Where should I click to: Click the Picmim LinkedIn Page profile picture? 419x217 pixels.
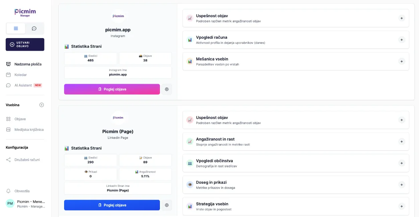pos(118,118)
